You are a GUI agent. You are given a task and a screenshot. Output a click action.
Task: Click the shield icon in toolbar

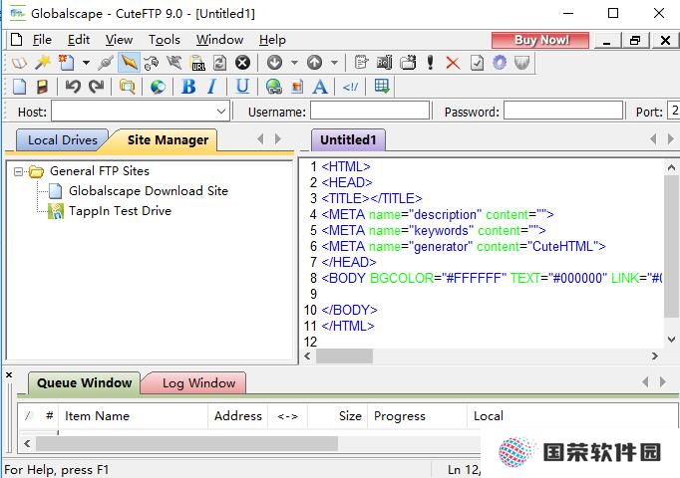[x=522, y=63]
